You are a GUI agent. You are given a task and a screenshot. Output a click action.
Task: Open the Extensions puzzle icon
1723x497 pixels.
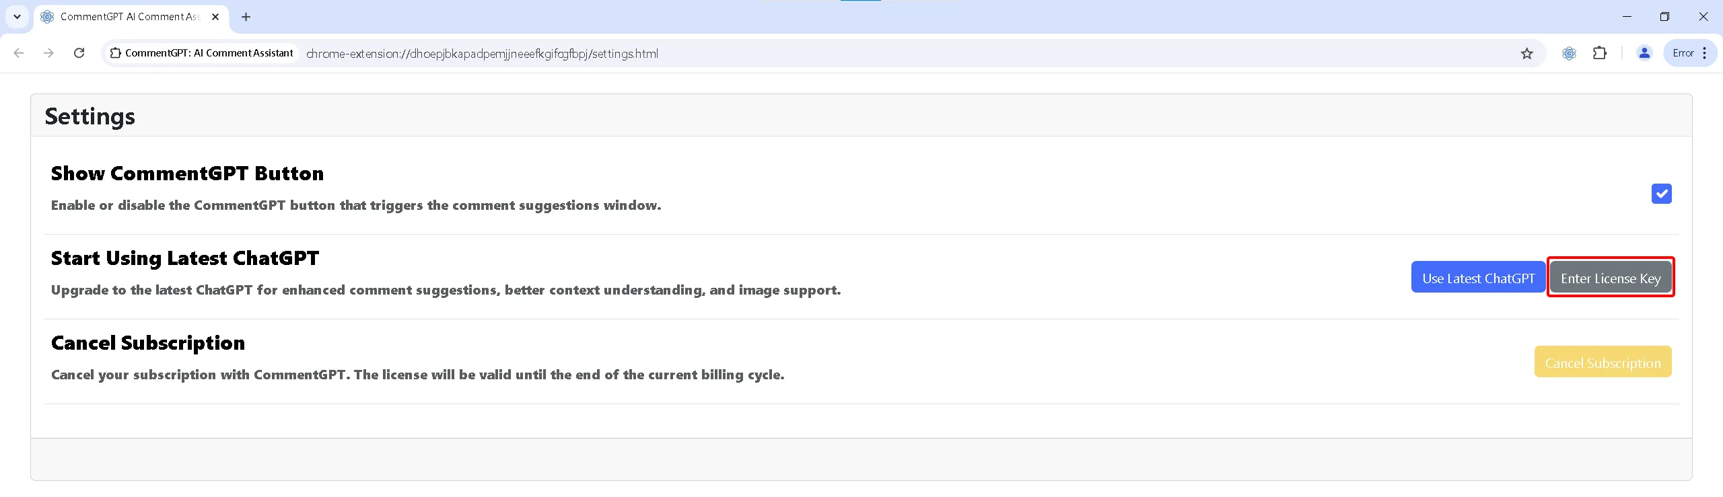point(1600,53)
